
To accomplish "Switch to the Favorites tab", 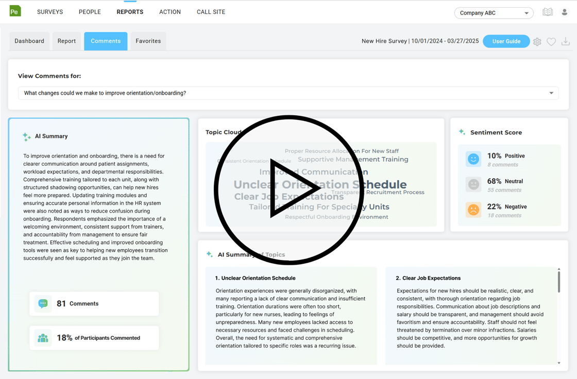I will (x=148, y=41).
